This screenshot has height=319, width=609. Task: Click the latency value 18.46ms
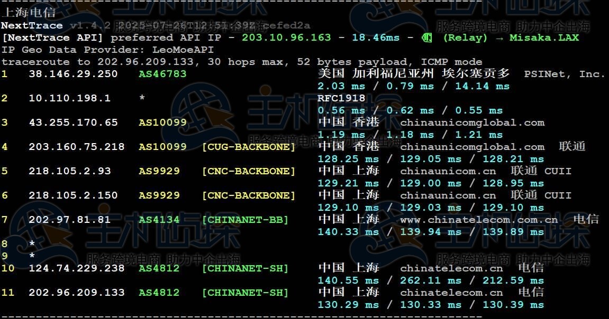coord(376,37)
